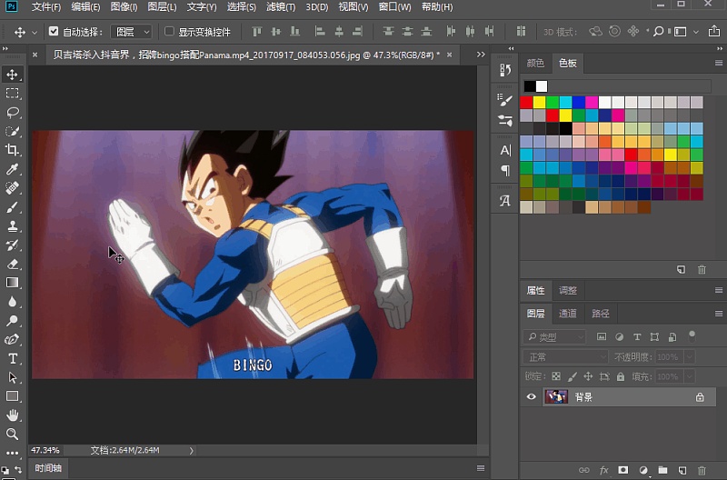The width and height of the screenshot is (727, 480).
Task: Create new adjustment layer icon
Action: (643, 470)
